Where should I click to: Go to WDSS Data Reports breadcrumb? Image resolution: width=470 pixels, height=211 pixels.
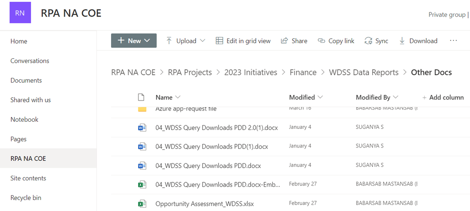[364, 72]
